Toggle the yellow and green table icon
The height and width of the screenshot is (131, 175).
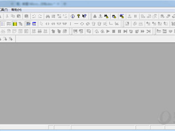(x=15, y=24)
